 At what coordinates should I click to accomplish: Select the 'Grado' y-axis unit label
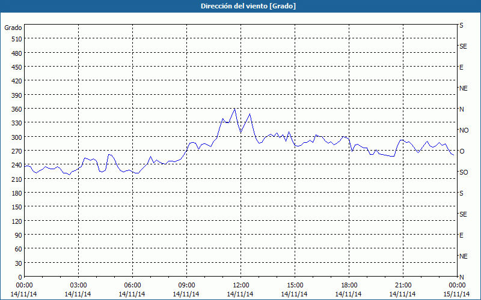pyautogui.click(x=13, y=28)
